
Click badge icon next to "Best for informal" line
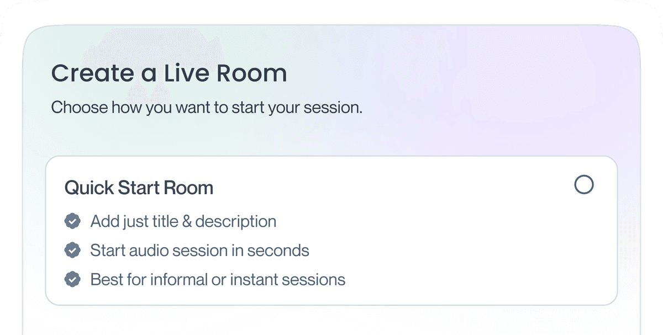coord(72,280)
